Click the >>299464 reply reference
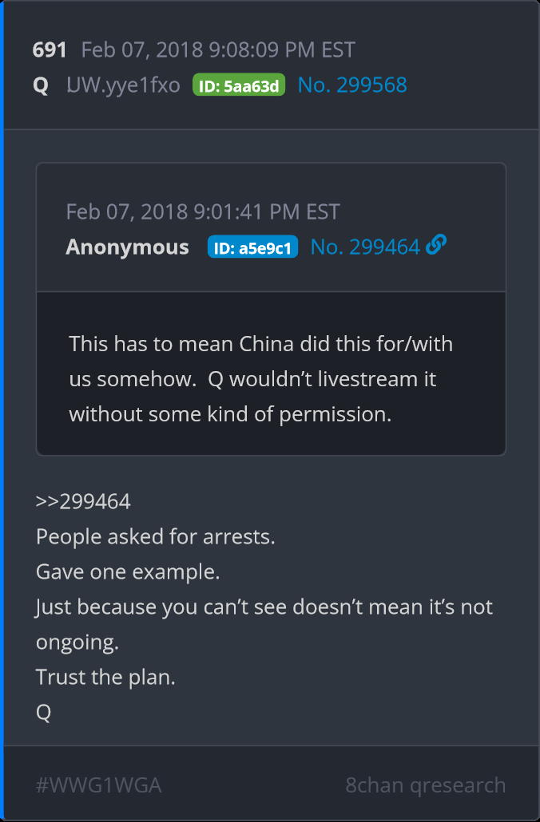The height and width of the screenshot is (822, 540). [x=83, y=502]
